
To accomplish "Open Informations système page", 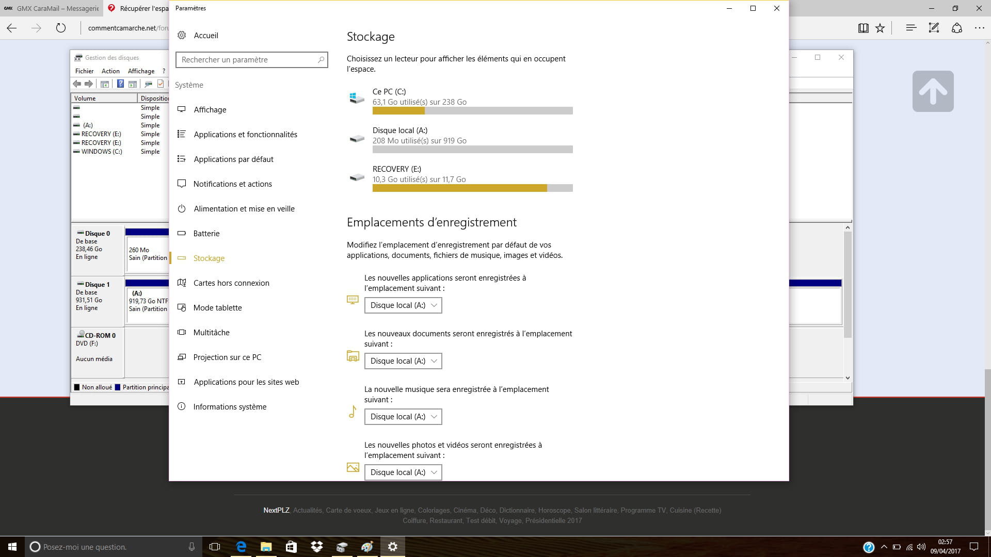I will point(230,407).
